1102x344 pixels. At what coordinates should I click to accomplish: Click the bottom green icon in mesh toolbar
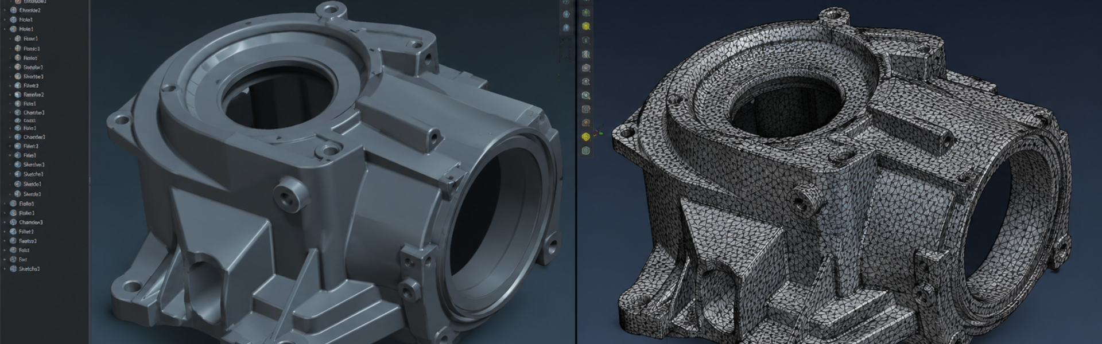point(585,151)
